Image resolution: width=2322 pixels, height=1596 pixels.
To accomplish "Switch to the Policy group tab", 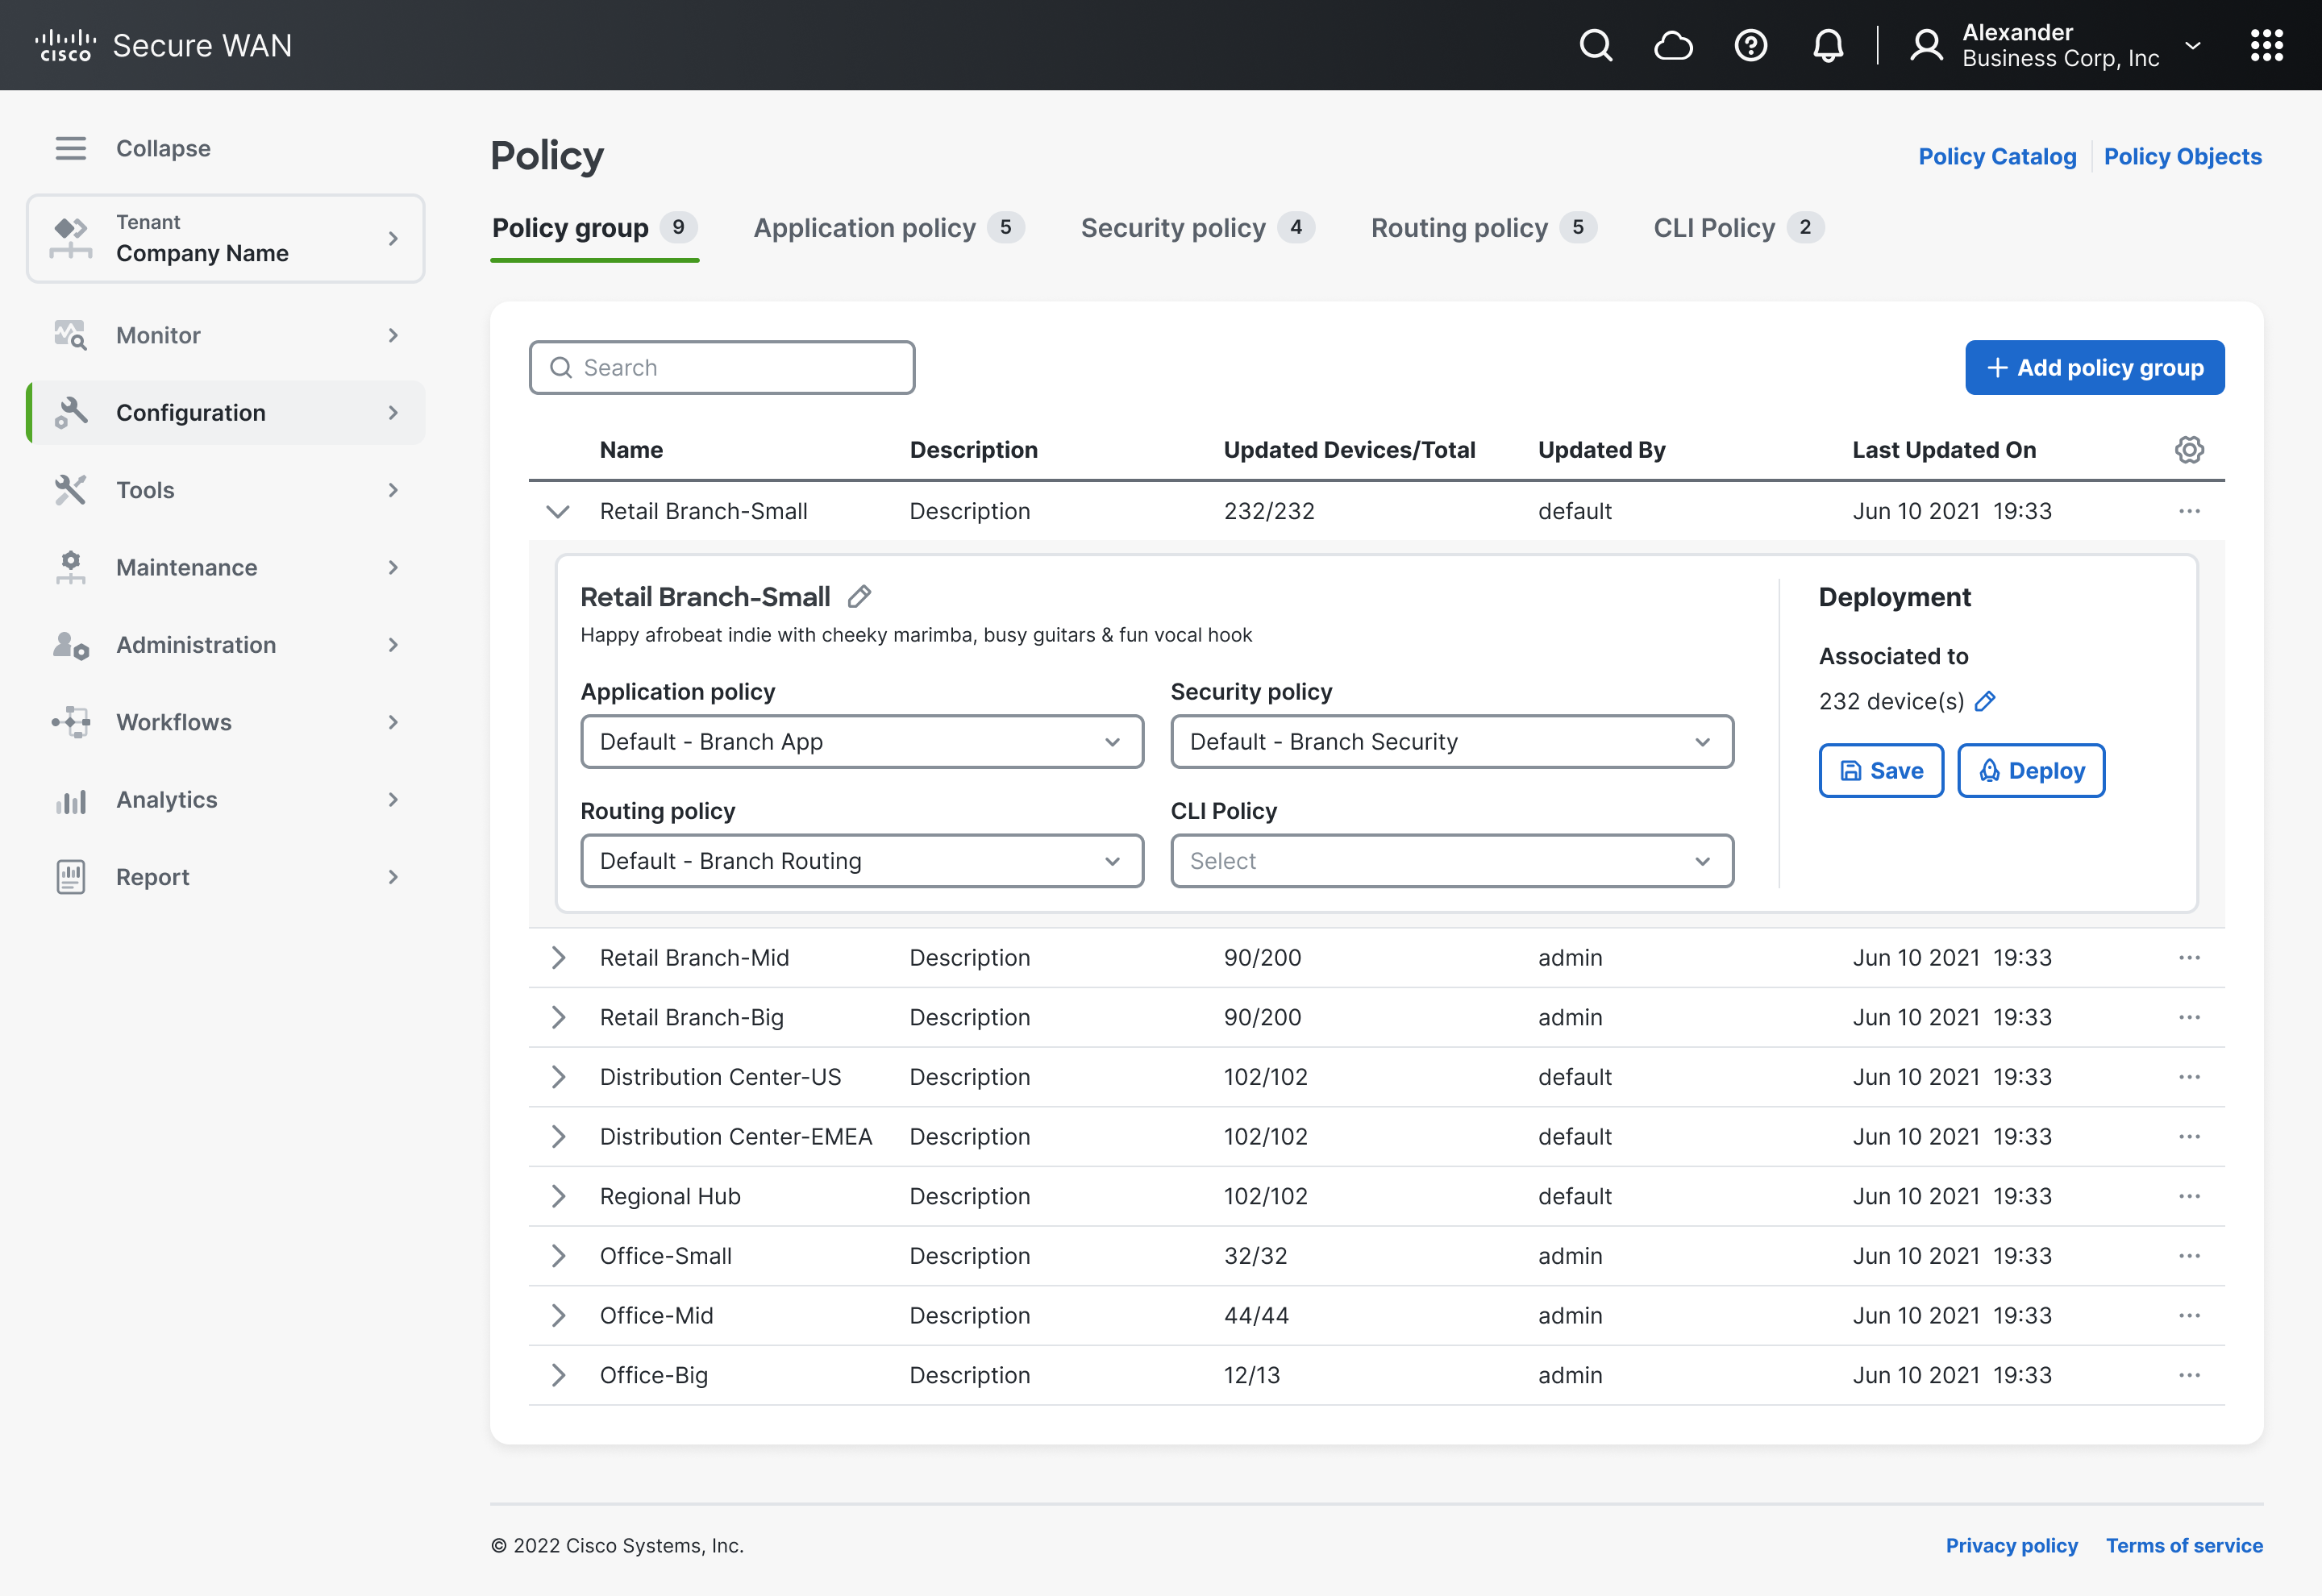I will (x=594, y=229).
